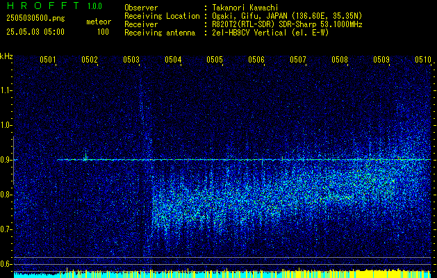The image size is (437, 278).
Task: Click the 0.8 frequency axis label
Action: click(x=6, y=195)
